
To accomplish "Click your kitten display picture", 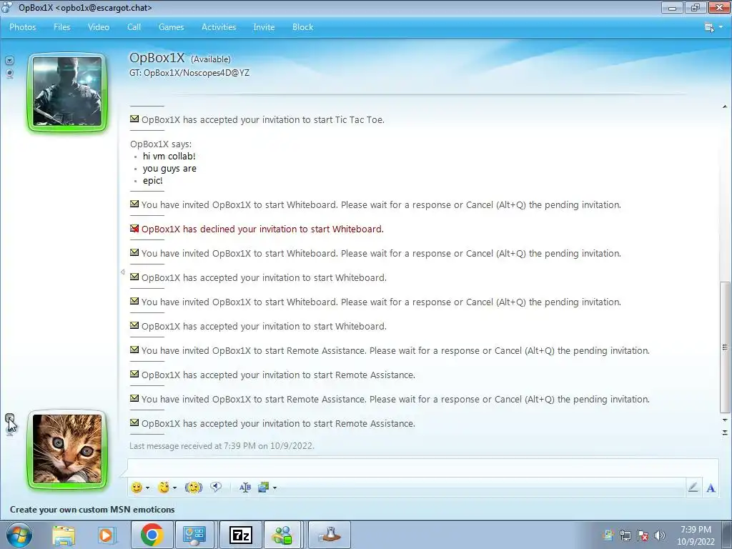I will [67, 449].
